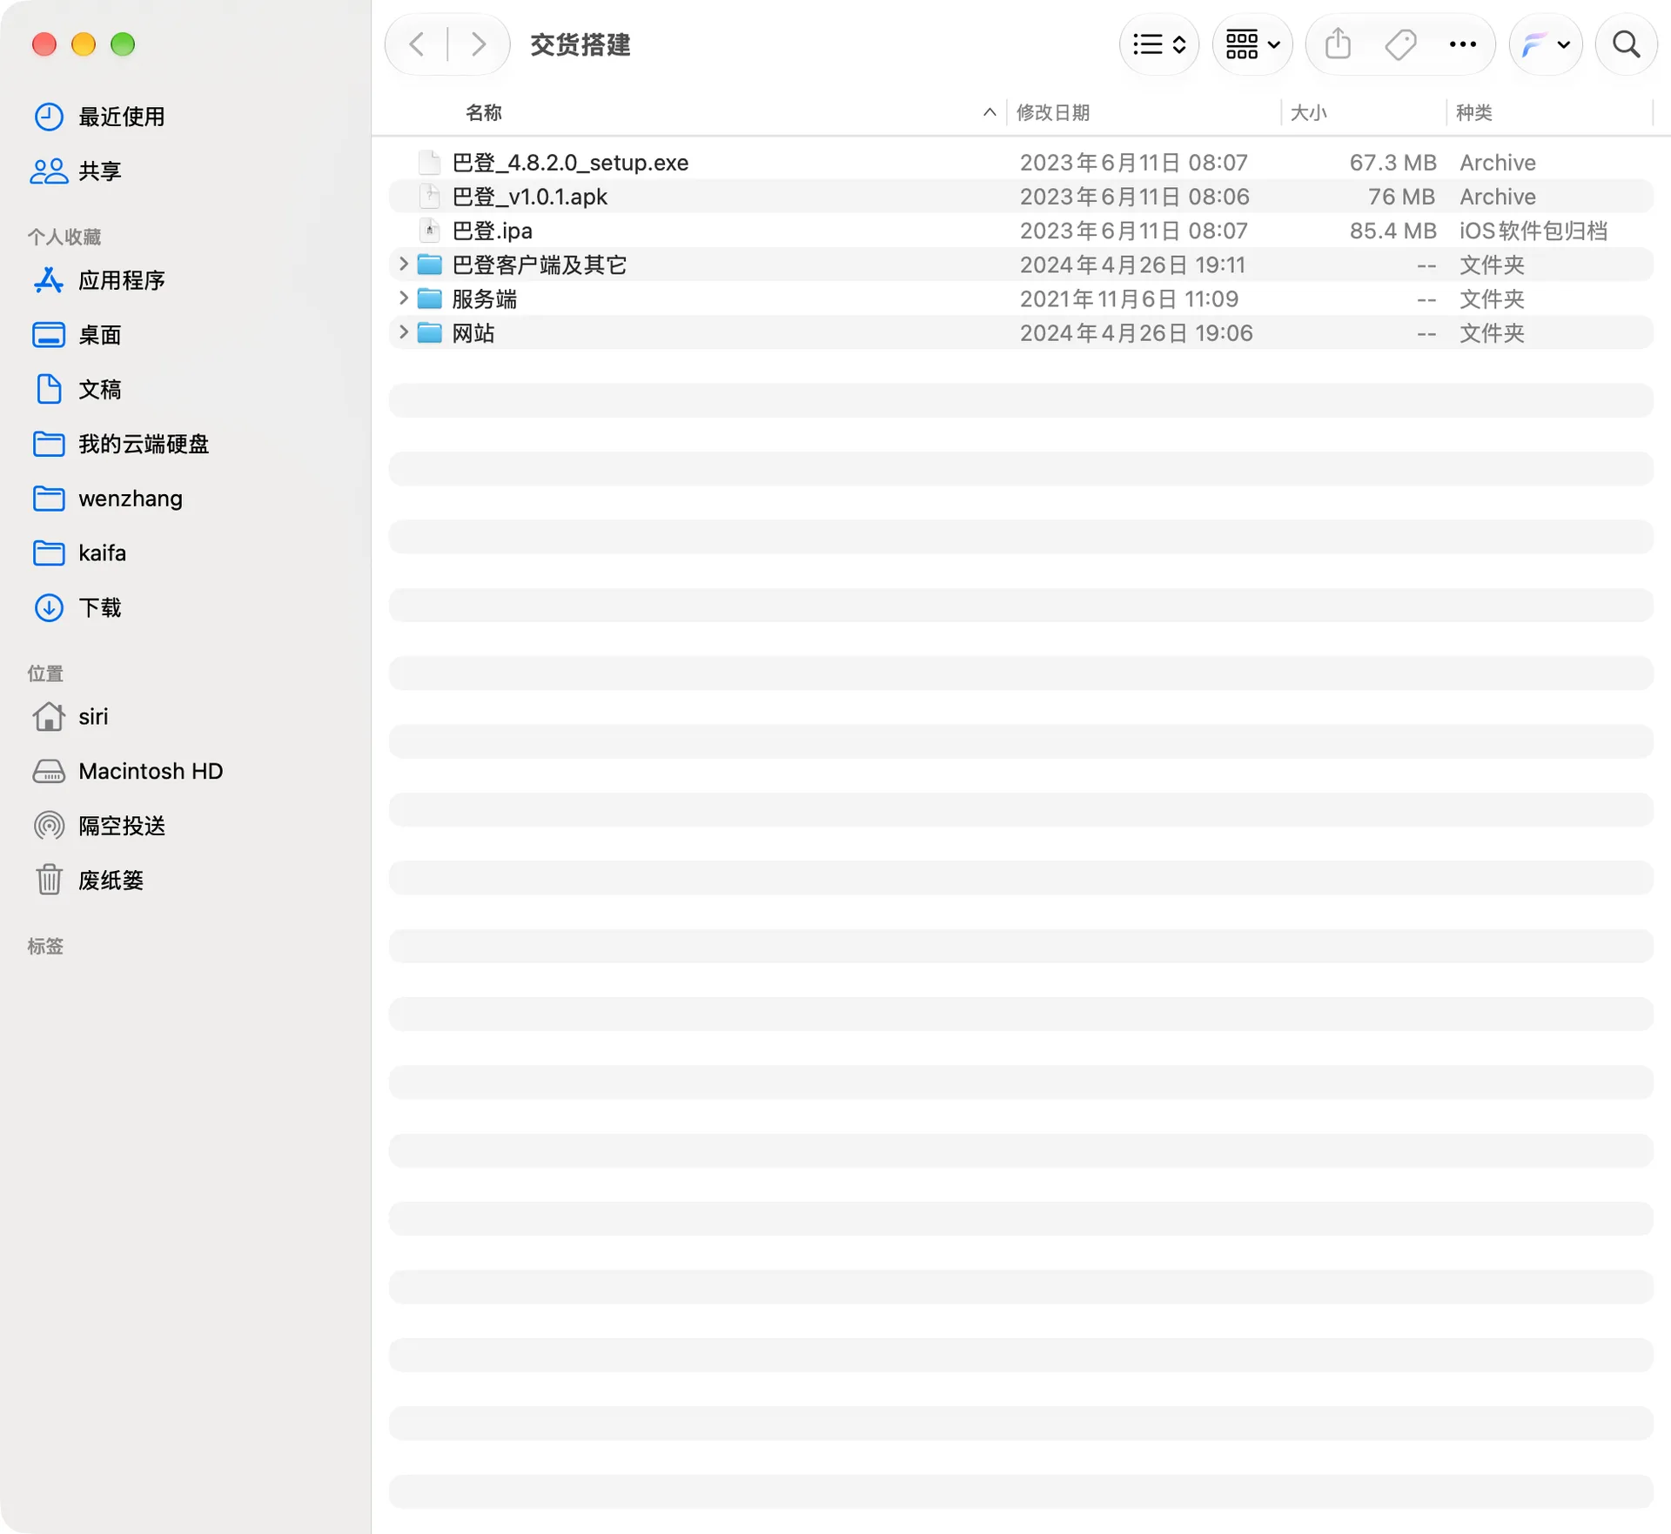Select the 网站 folder row name

click(473, 332)
